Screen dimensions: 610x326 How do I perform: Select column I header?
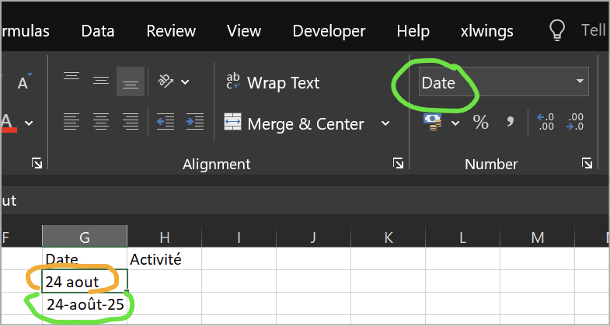click(x=239, y=237)
